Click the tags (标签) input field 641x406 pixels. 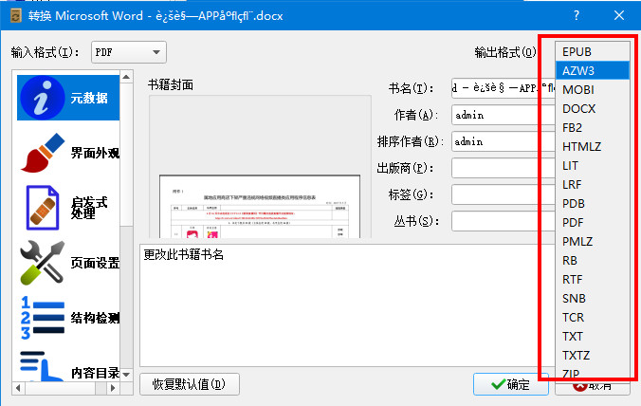503,194
